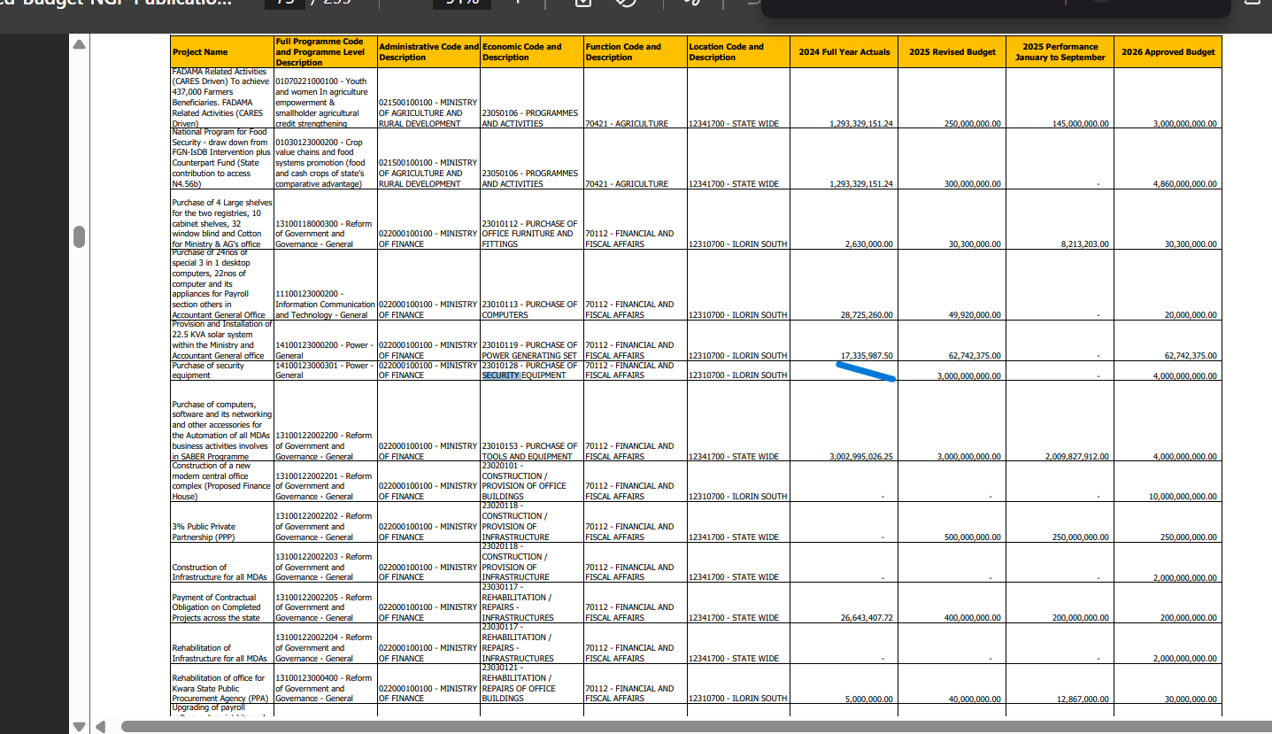Click the Administrative Code and Description header
The width and height of the screenshot is (1272, 734).
428,52
